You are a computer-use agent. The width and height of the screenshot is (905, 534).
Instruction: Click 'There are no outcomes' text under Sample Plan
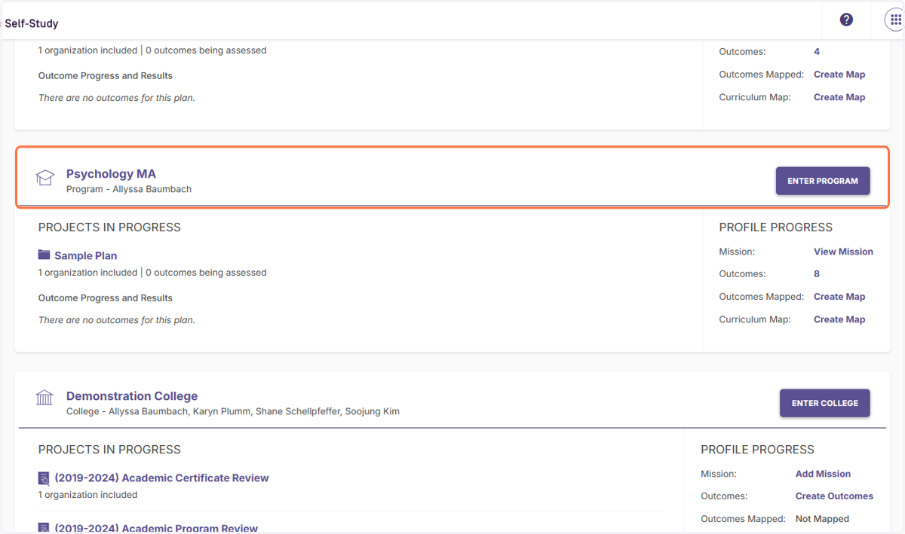pyautogui.click(x=117, y=320)
